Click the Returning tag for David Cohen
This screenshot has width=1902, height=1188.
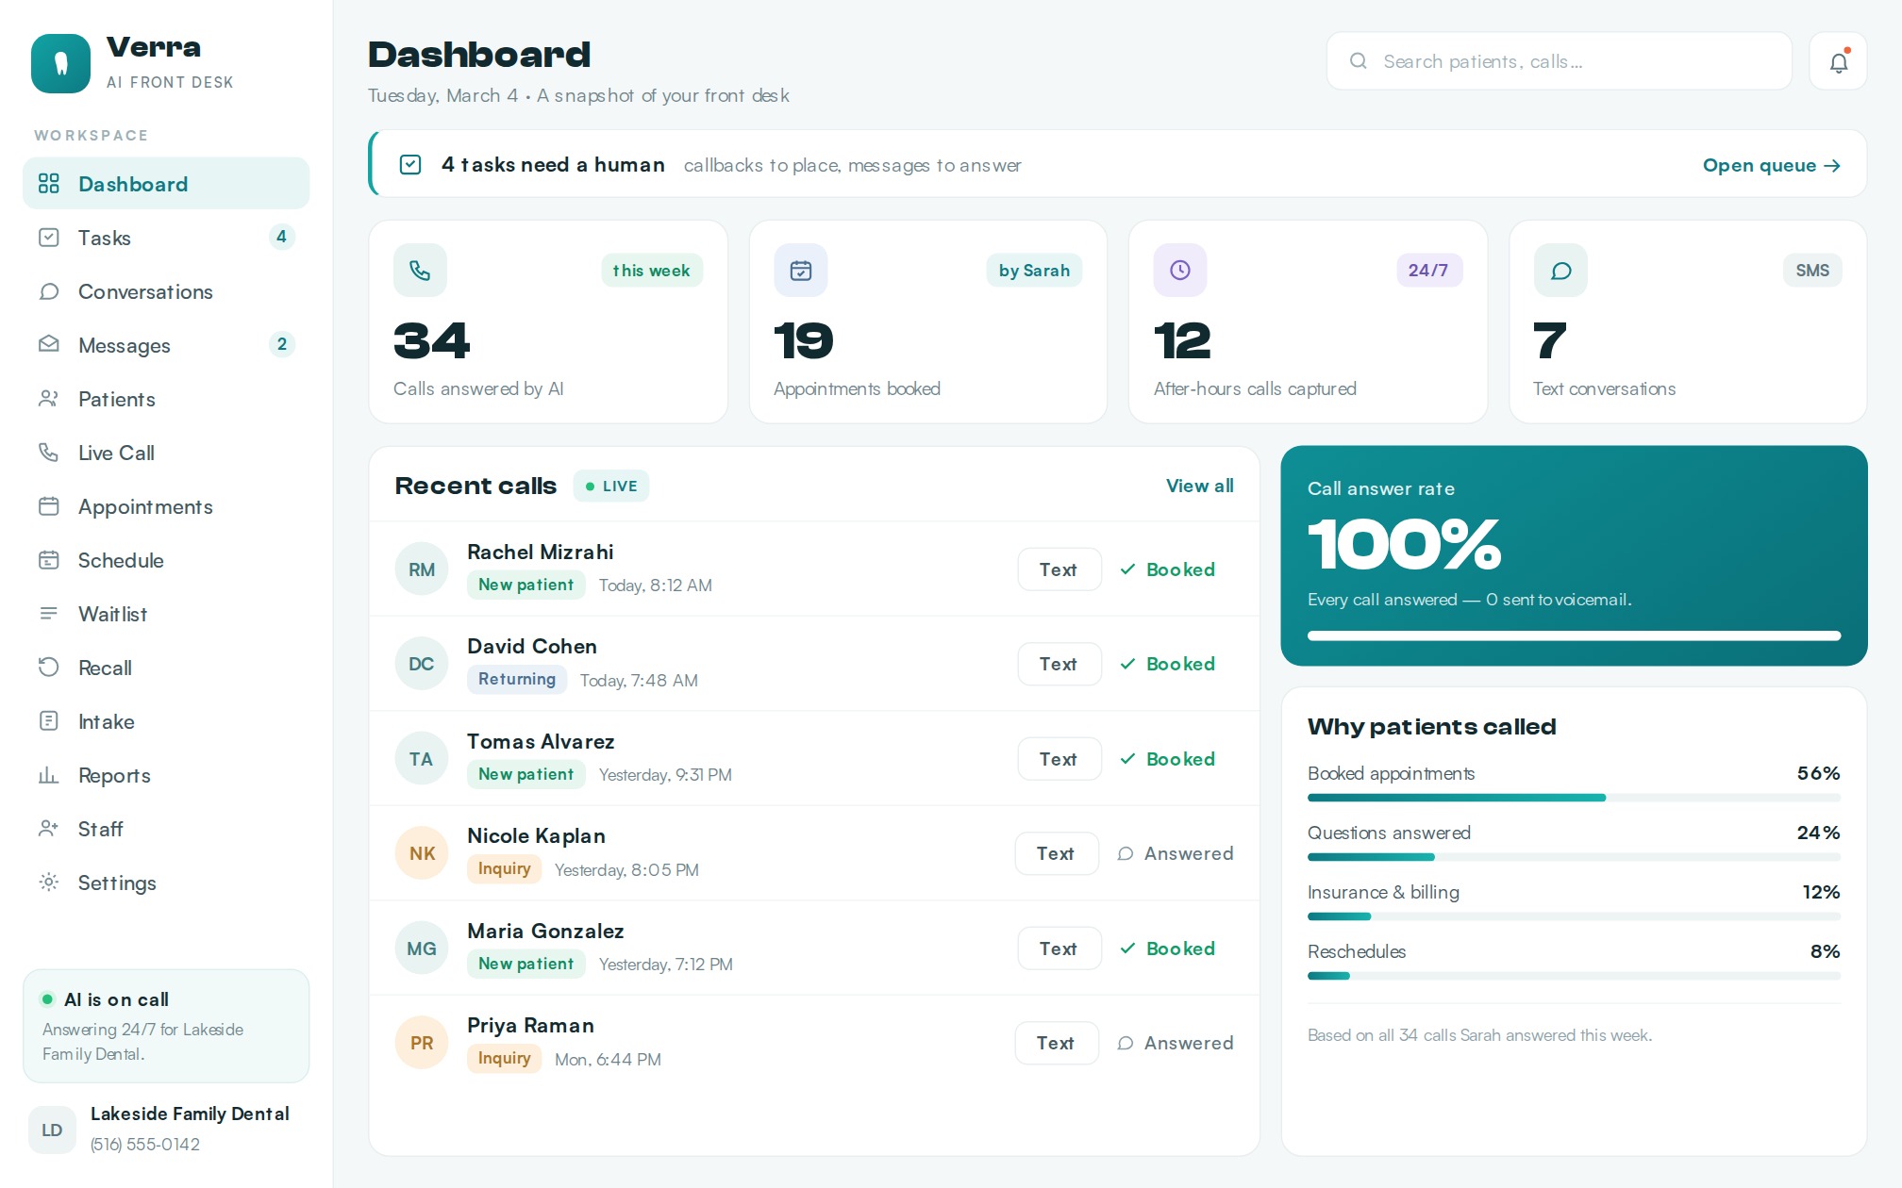click(x=517, y=679)
